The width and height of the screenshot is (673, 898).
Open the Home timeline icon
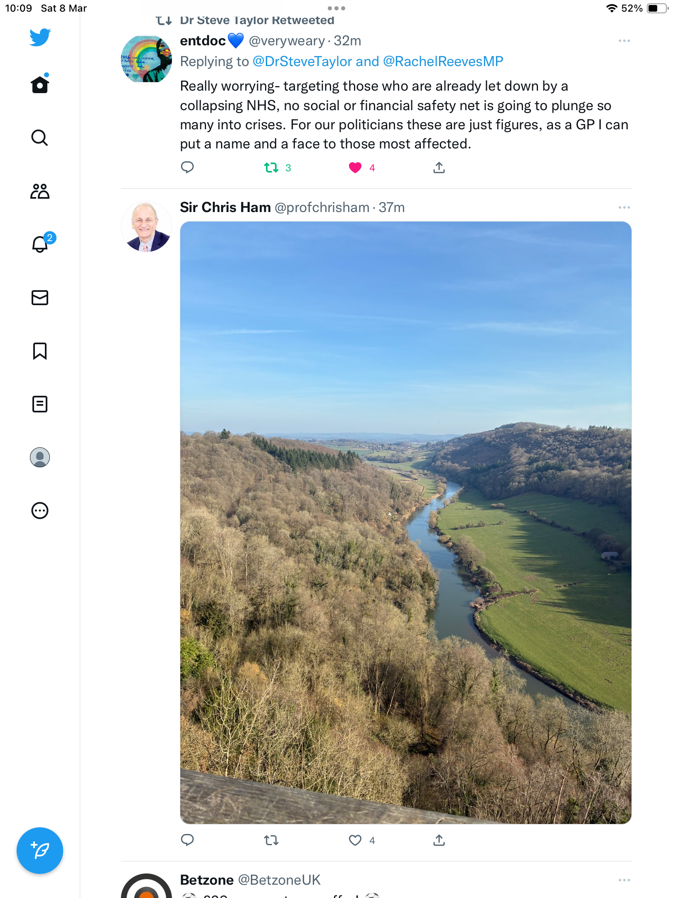tap(40, 84)
